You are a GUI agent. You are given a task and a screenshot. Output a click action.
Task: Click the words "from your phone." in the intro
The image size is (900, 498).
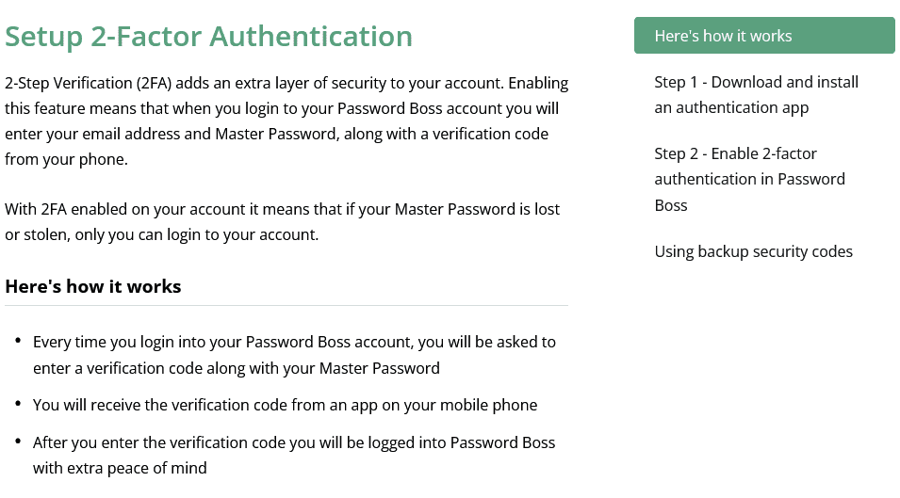point(66,159)
